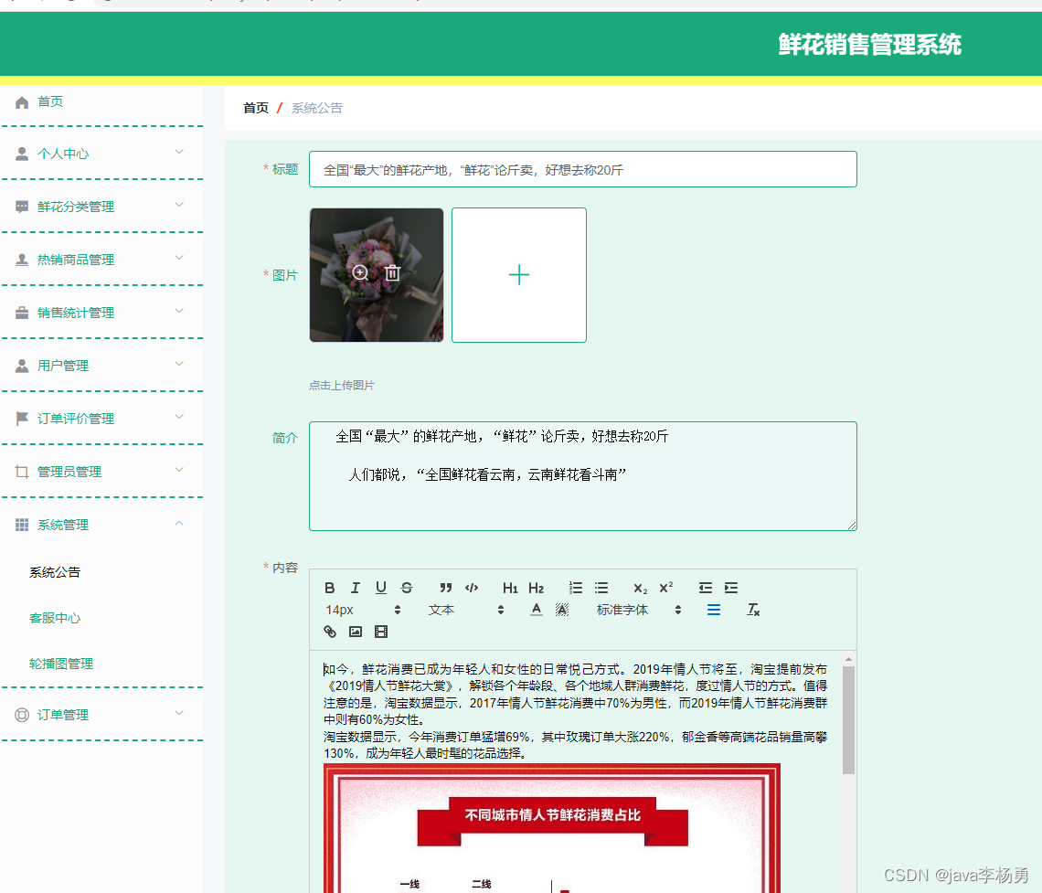Click the 个人中心 user icon
This screenshot has width=1042, height=893.
[x=22, y=154]
